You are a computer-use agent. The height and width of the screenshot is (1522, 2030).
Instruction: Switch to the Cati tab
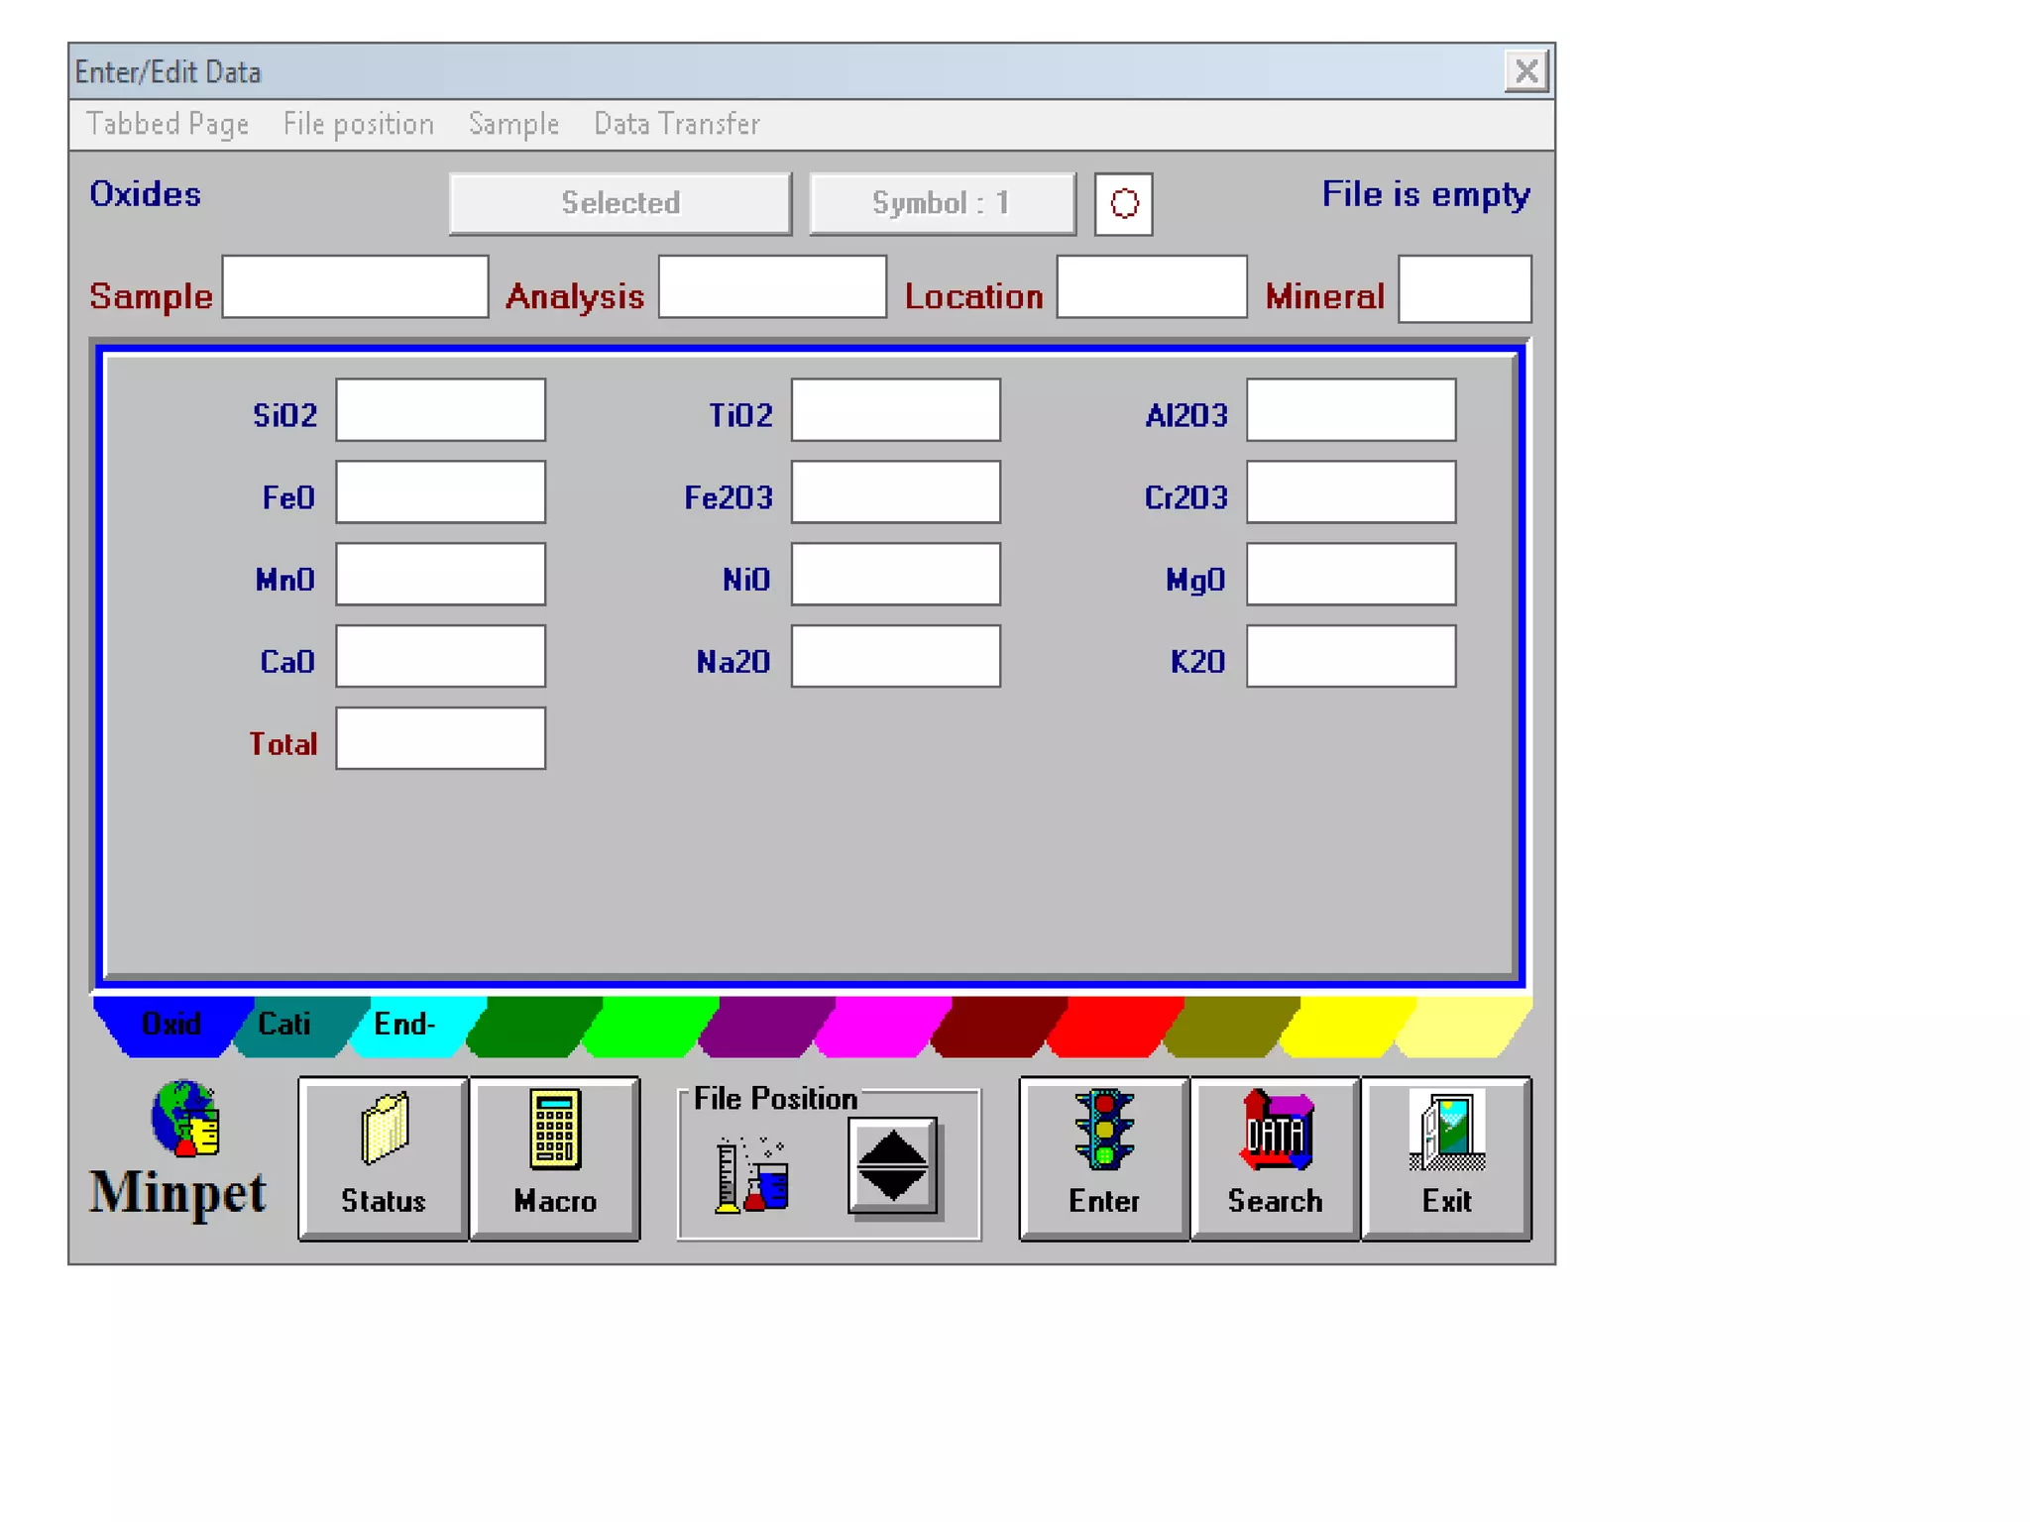click(285, 1025)
